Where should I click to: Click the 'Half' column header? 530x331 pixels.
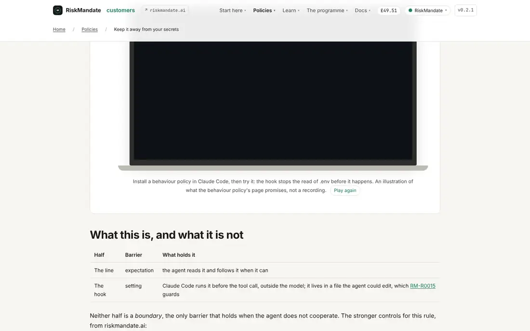tap(99, 255)
